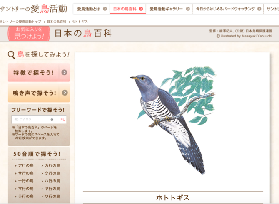
Task: Click the 特徴で探そう! button
Action: [39, 72]
